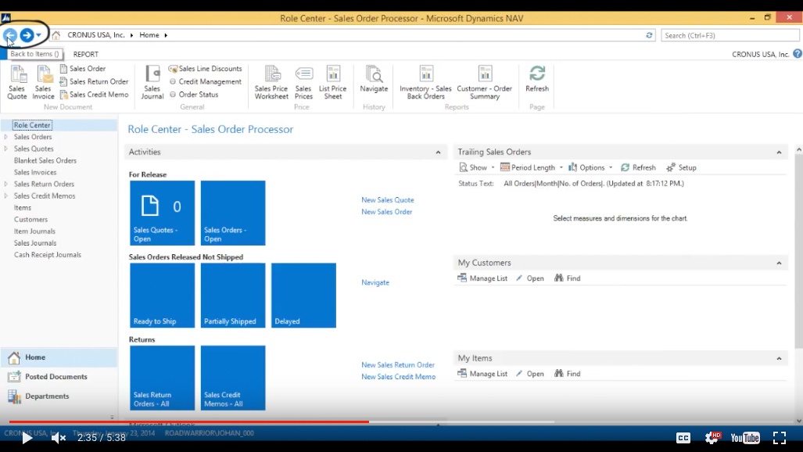The width and height of the screenshot is (803, 452).
Task: Expand the Sales Return Orders node
Action: [x=6, y=184]
